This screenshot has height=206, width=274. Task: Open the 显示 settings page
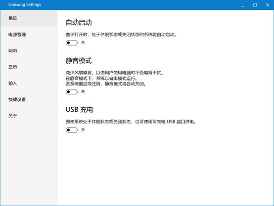point(29,67)
